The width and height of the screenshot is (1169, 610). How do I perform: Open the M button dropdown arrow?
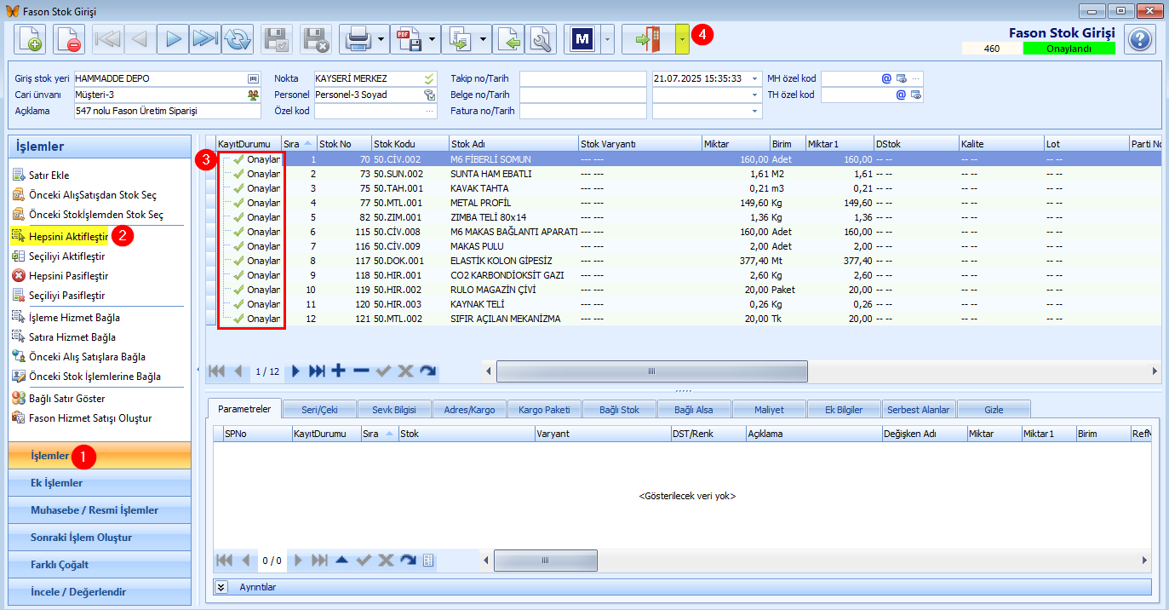[607, 39]
